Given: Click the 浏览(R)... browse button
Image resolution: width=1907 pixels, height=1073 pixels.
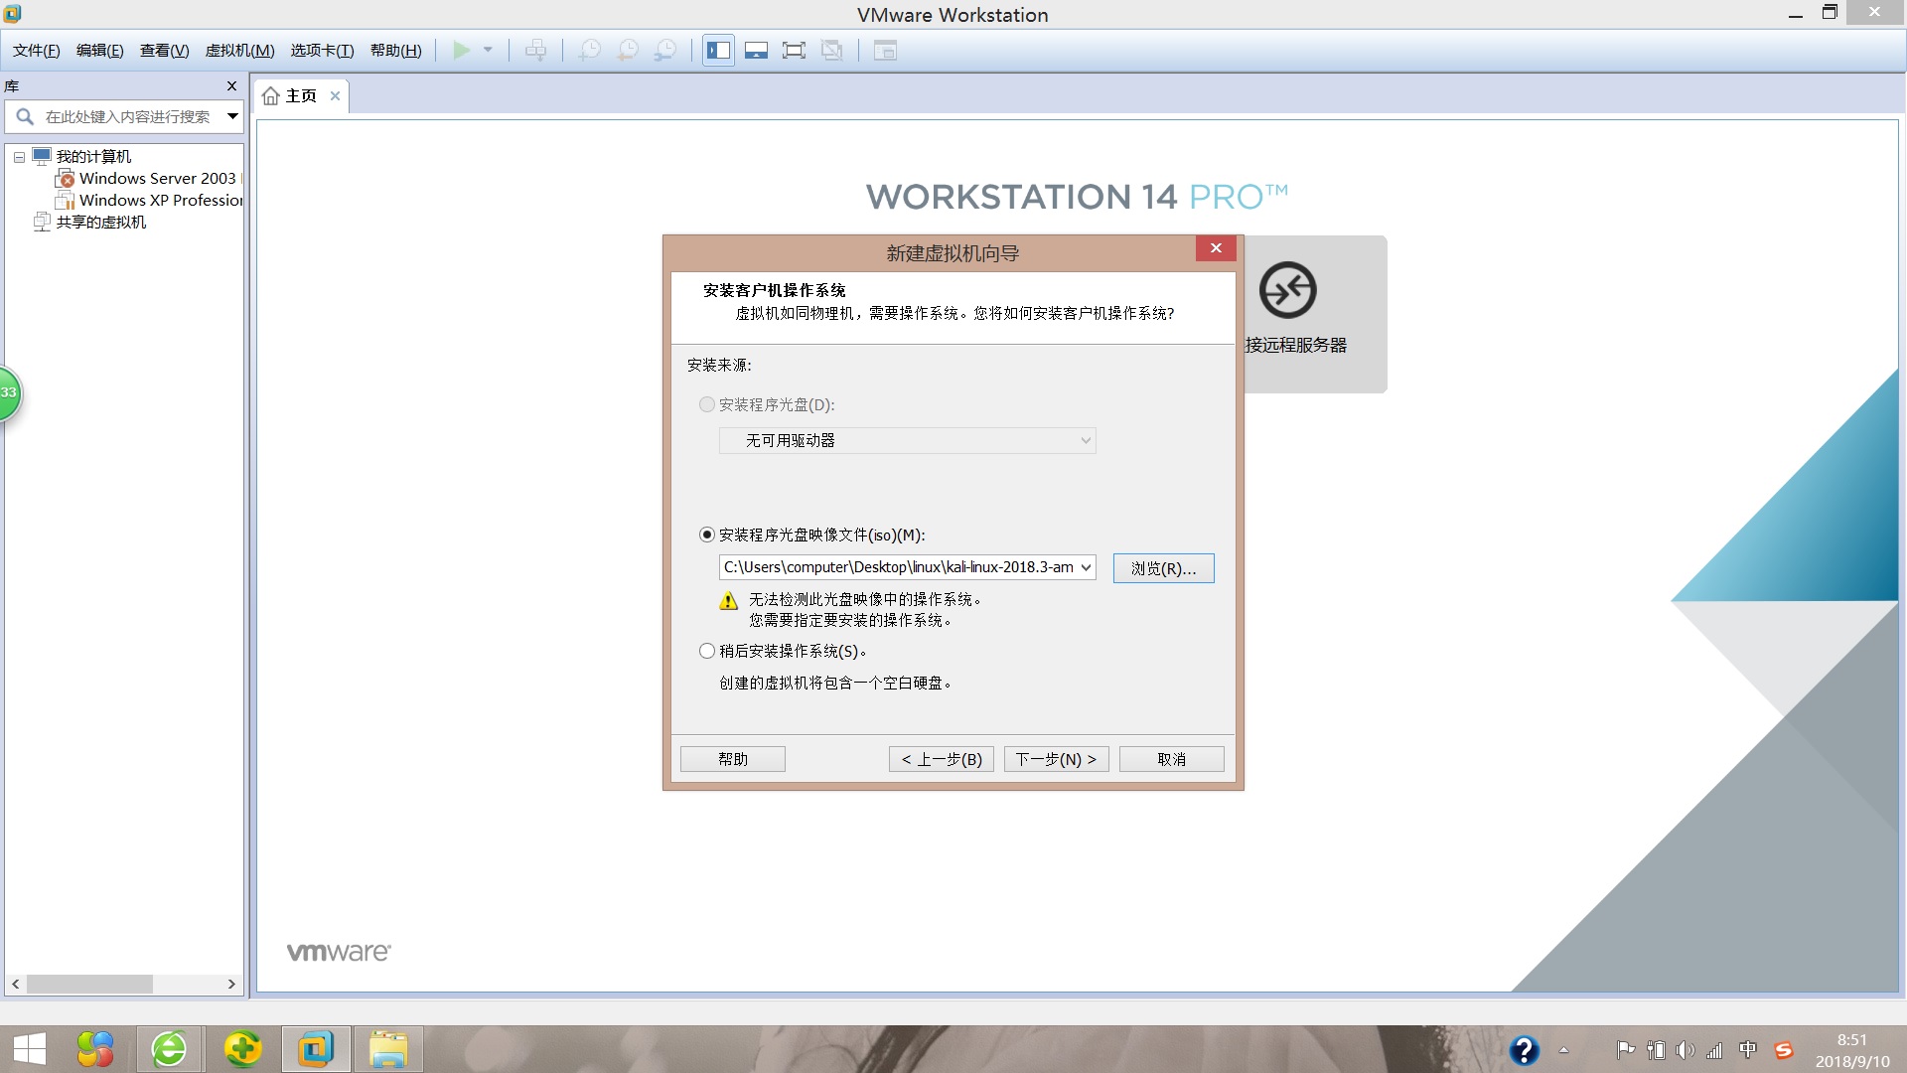Looking at the screenshot, I should coord(1163,568).
